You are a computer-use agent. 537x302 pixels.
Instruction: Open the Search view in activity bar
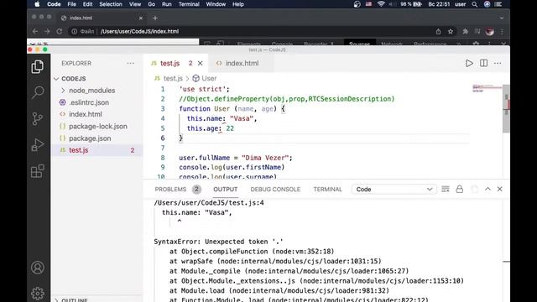click(38, 92)
